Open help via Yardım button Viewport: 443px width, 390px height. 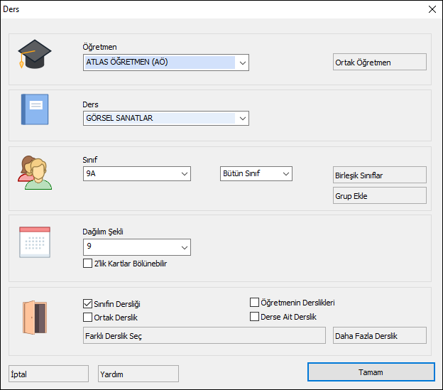138,374
